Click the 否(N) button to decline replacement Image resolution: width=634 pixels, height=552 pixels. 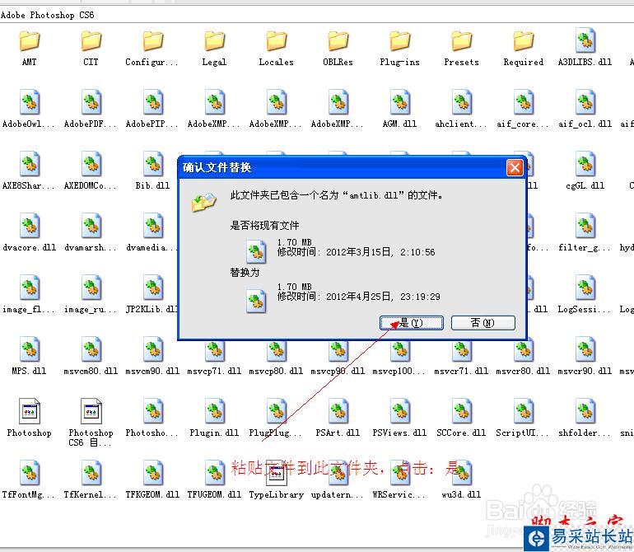(482, 323)
